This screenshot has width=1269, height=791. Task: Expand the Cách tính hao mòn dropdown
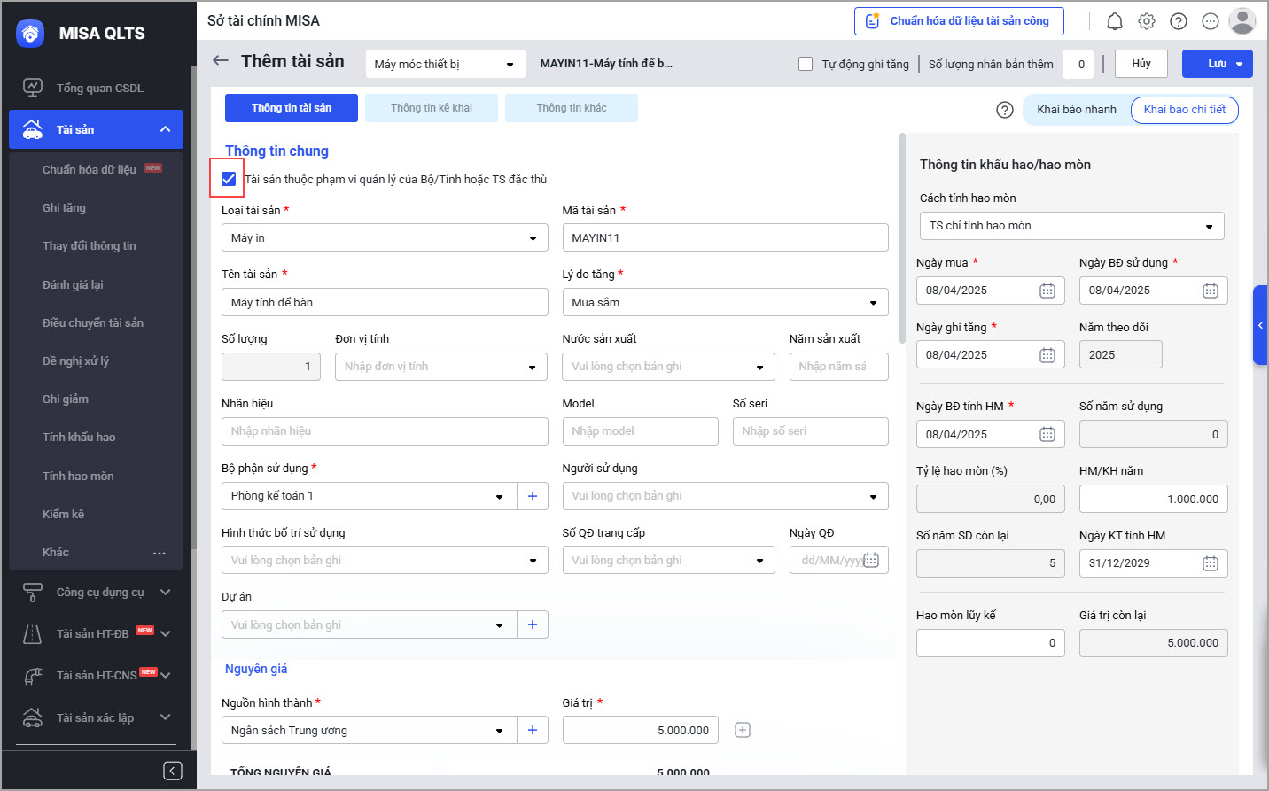(1071, 226)
